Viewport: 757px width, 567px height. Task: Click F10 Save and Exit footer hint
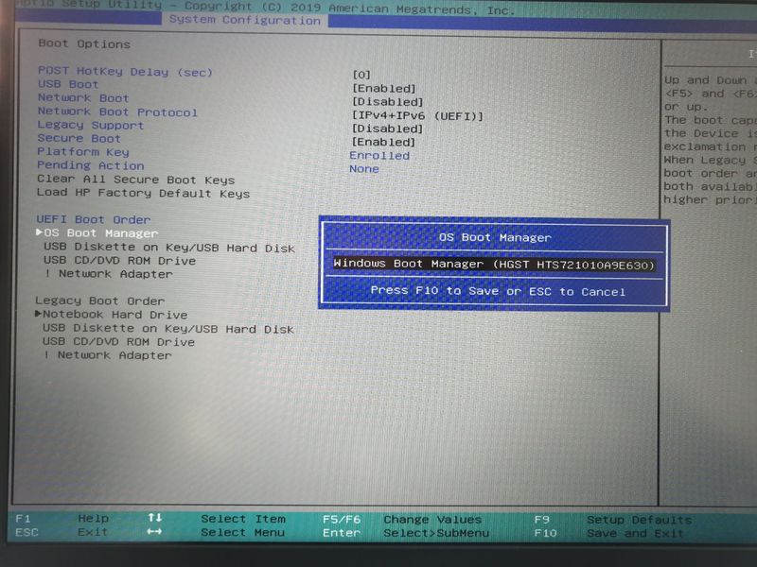608,533
